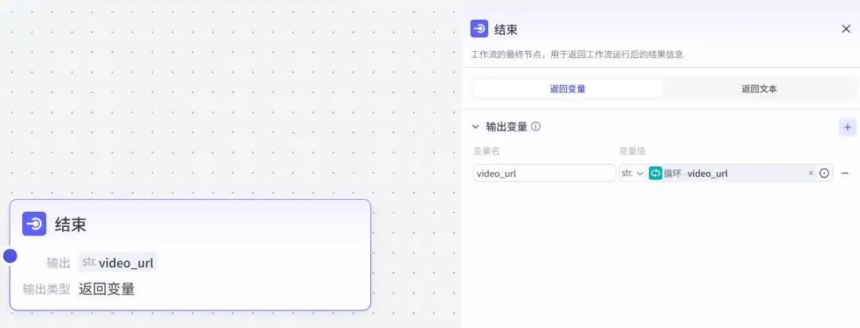860x328 pixels.
Task: Clear the 循环 video_url reference
Action: coord(811,174)
